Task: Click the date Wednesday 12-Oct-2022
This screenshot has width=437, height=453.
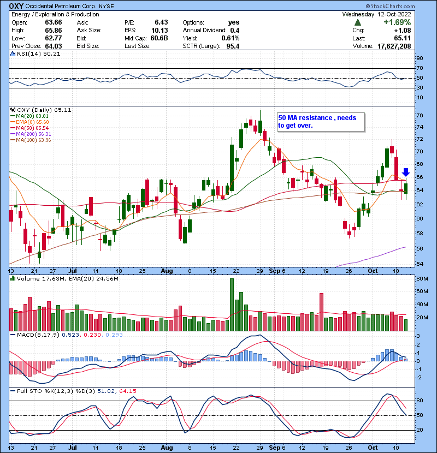Action: click(x=376, y=14)
